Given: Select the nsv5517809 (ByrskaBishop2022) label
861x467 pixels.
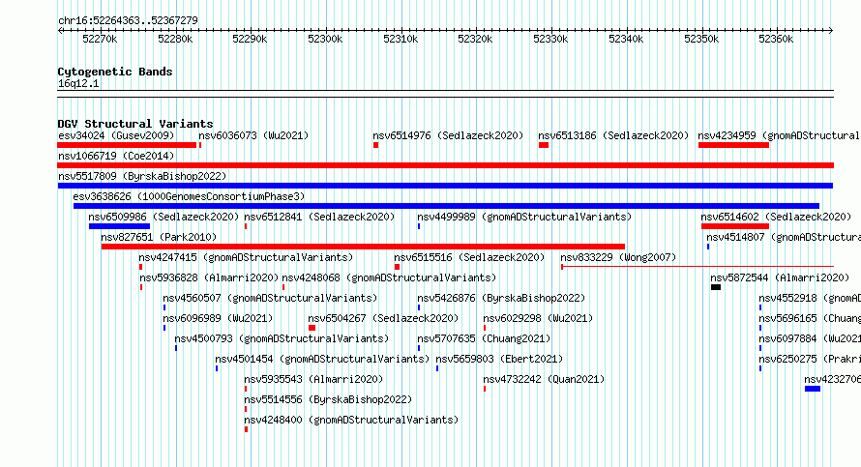Looking at the screenshot, I should 142,176.
